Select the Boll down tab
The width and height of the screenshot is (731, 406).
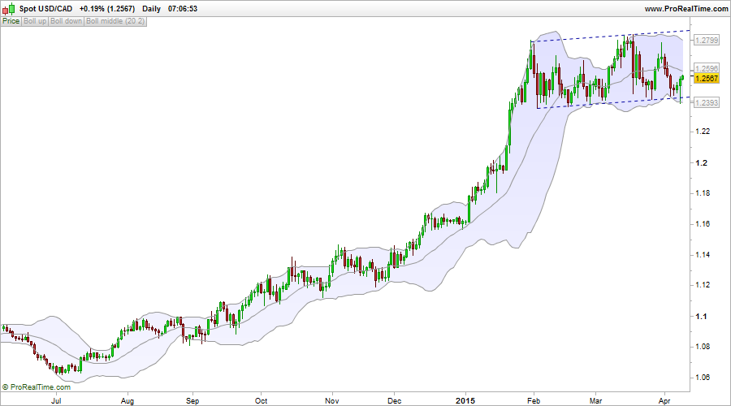click(67, 21)
